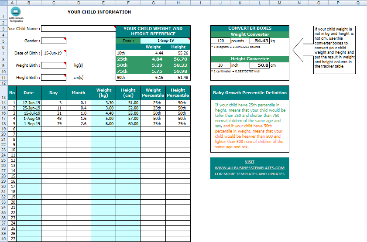367x242 pixels.
Task: Click the Height (cm) column header
Action: [128, 93]
